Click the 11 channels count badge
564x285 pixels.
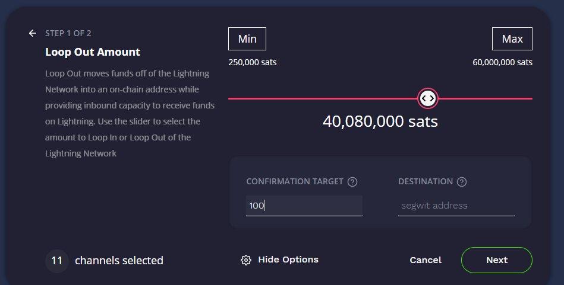click(57, 260)
